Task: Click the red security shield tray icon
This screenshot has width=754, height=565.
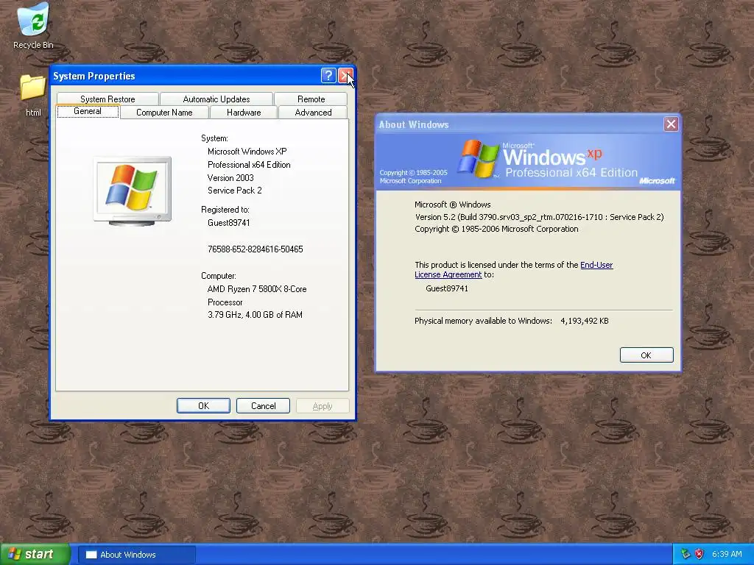Action: (700, 554)
